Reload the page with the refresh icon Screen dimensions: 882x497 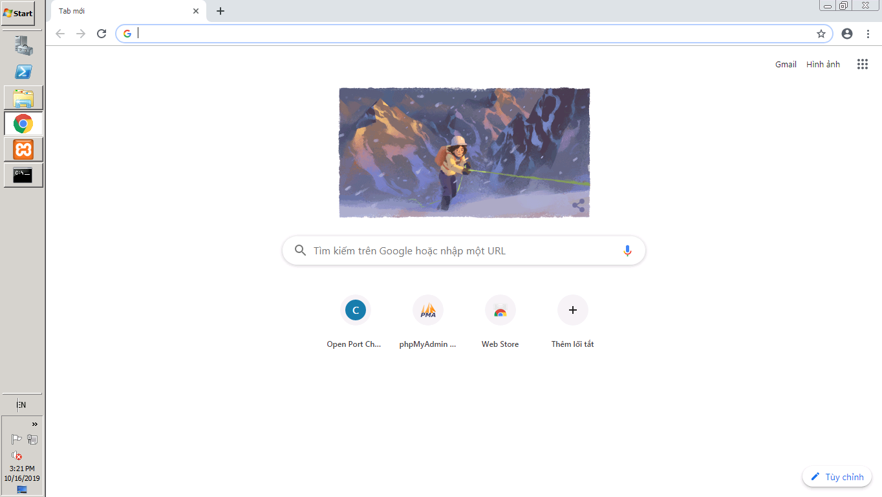coord(102,34)
